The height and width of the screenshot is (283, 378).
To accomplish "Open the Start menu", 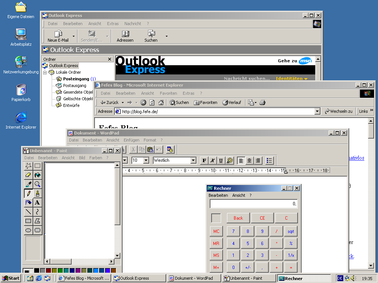I will tap(11, 278).
